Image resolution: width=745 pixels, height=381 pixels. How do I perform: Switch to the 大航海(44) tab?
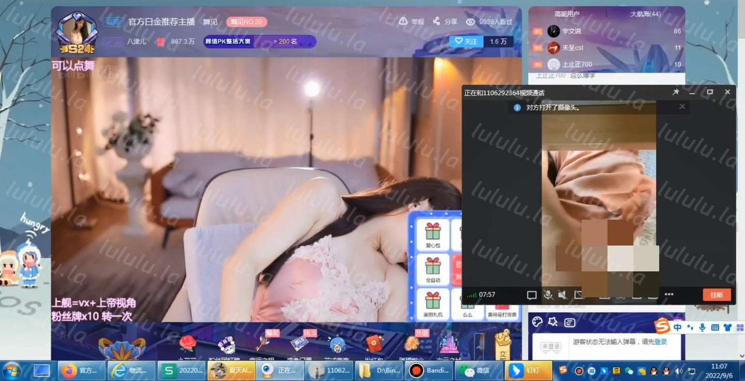click(x=645, y=14)
